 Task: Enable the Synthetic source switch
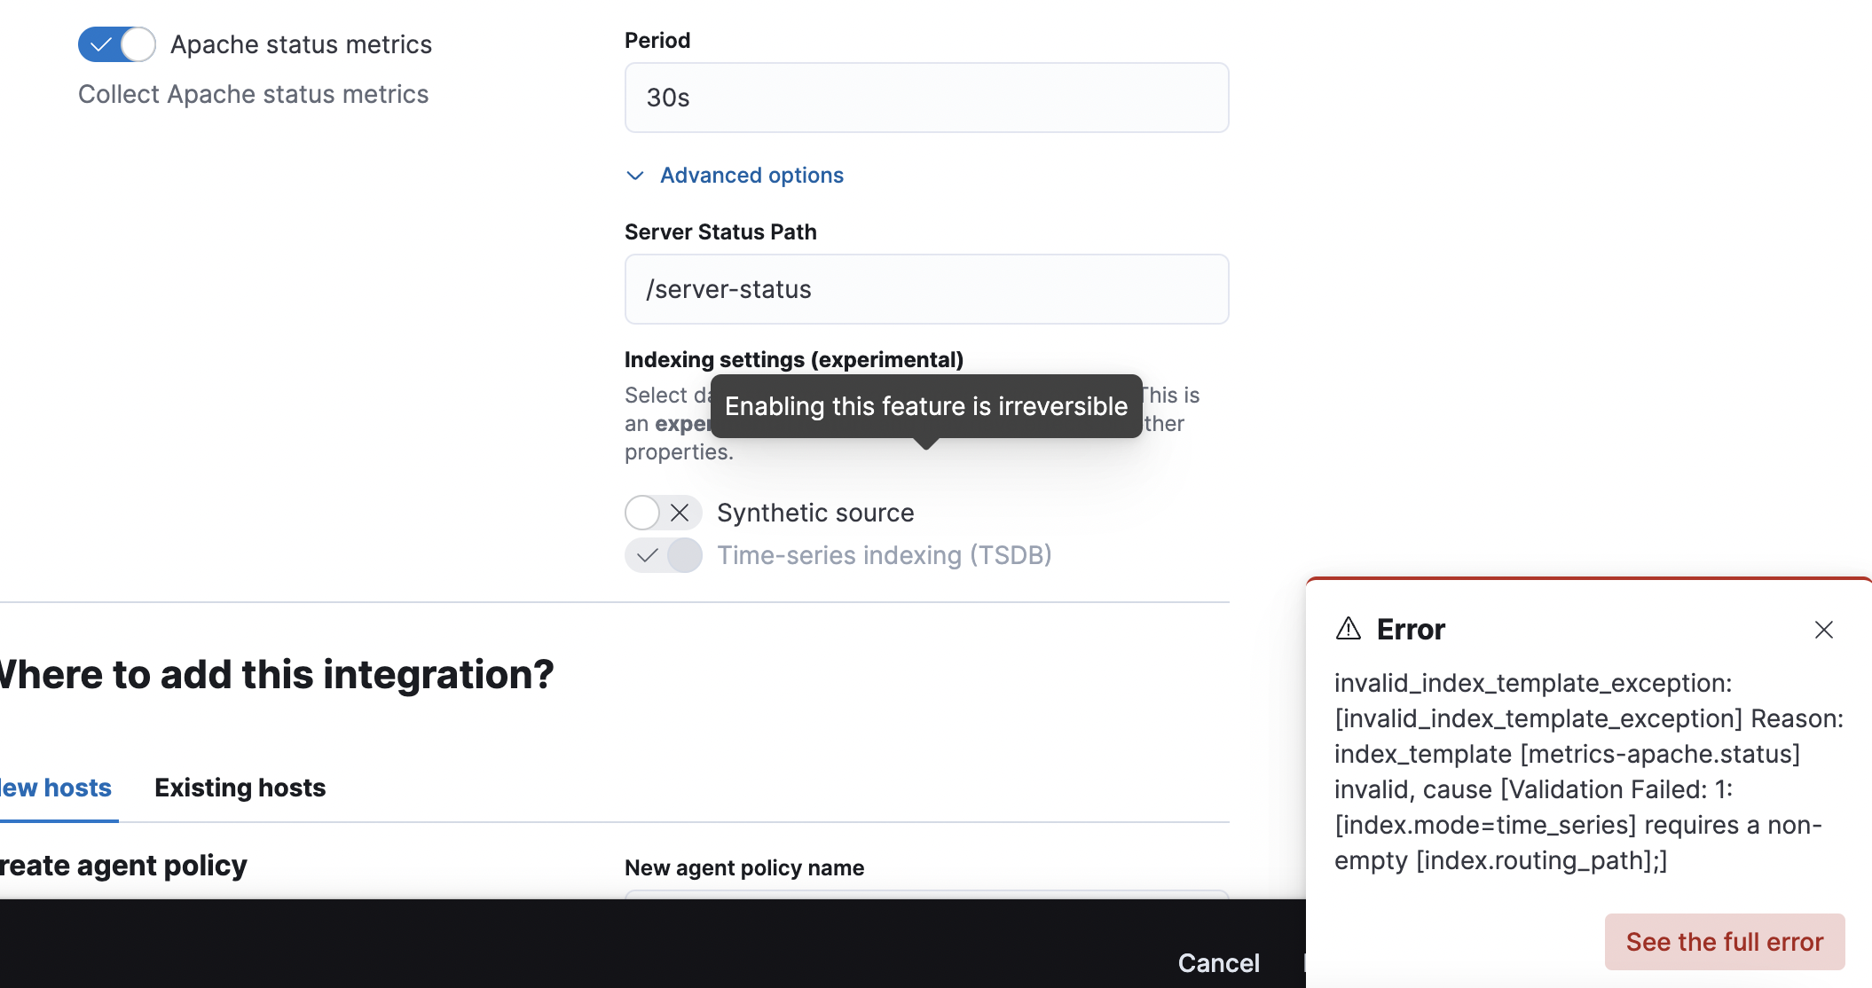663,513
